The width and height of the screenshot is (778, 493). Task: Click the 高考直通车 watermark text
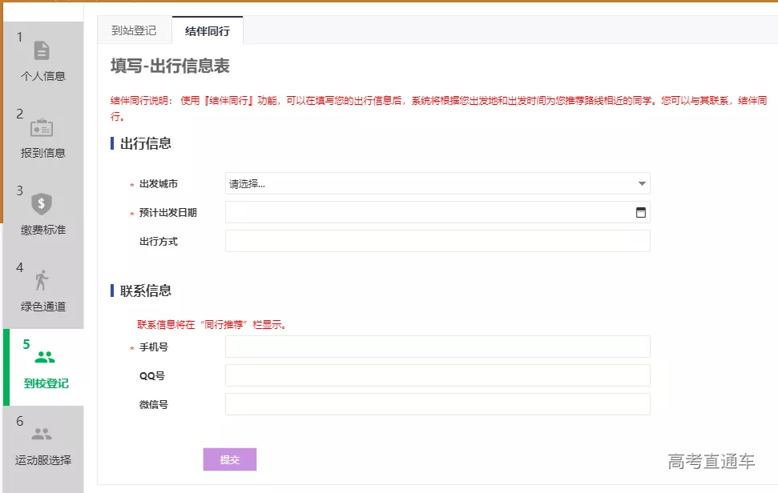pyautogui.click(x=711, y=462)
